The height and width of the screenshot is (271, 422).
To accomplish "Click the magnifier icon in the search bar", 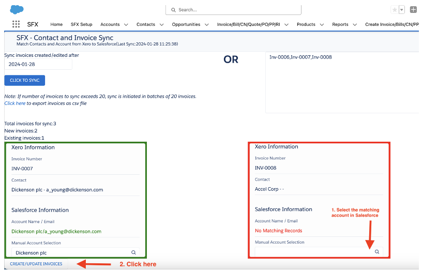I will [x=173, y=10].
